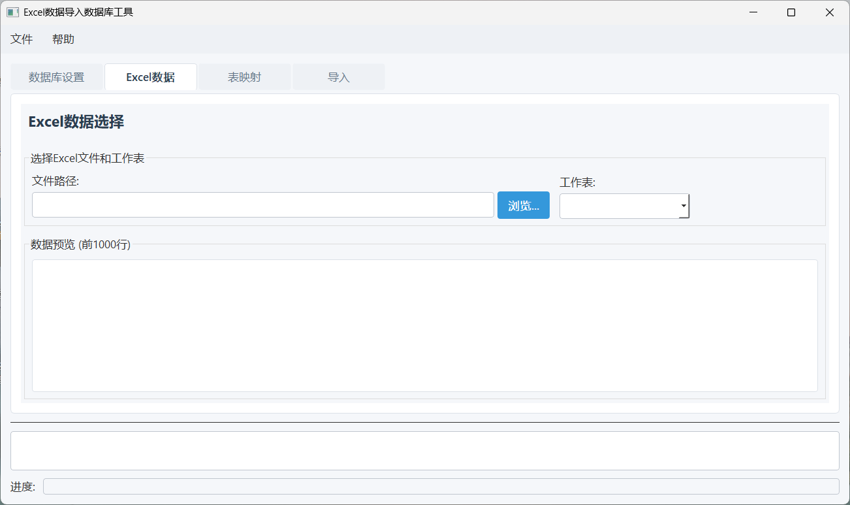Click inside the 数据预览 table area
Screen dimensions: 850x505
click(x=425, y=326)
